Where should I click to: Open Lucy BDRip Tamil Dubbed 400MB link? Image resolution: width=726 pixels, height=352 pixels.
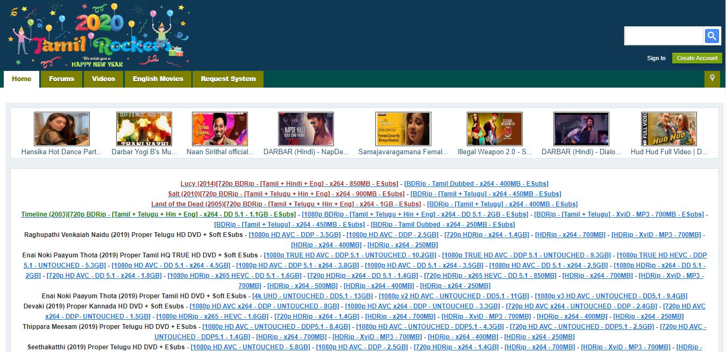pos(476,184)
